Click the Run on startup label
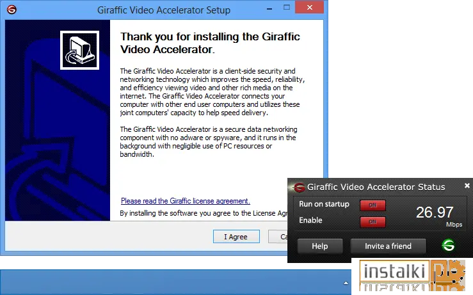Viewport: 473px width, 295px height. coord(324,204)
